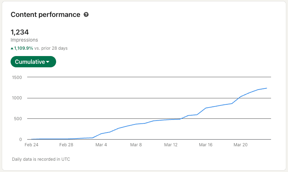The image size is (288, 172).
Task: Click the 500 y-axis label
Action: [18, 119]
